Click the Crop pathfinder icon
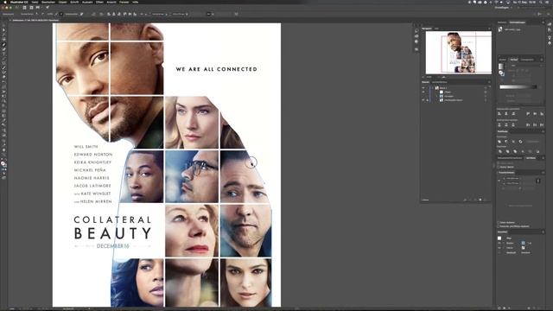This screenshot has height=311, width=553. pyautogui.click(x=523, y=151)
